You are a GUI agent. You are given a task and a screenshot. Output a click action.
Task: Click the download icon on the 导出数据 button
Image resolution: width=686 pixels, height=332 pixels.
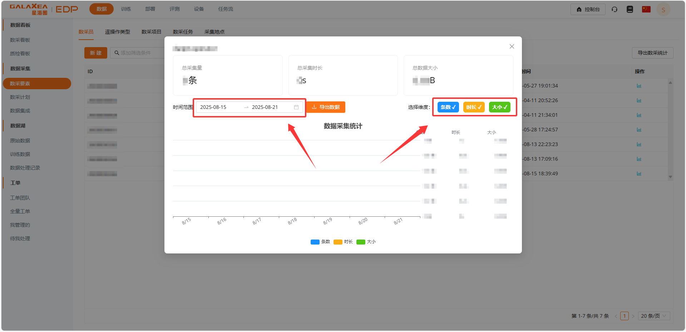pyautogui.click(x=314, y=107)
